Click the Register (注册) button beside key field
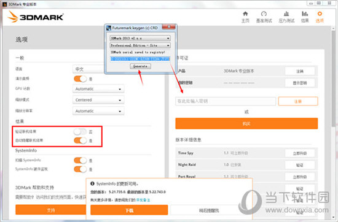Screen dimensions: 338x222 [x=298, y=101]
